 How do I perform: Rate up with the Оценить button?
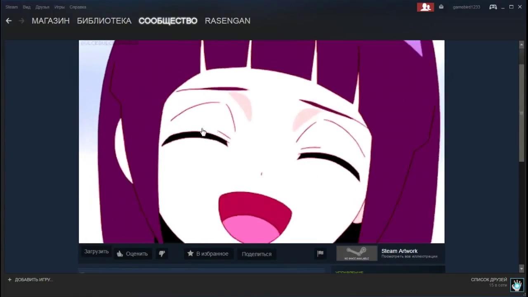coord(133,254)
